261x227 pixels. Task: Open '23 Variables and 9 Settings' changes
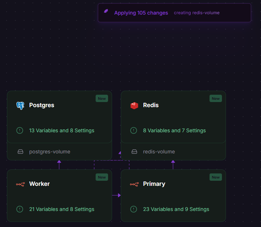coord(176,210)
